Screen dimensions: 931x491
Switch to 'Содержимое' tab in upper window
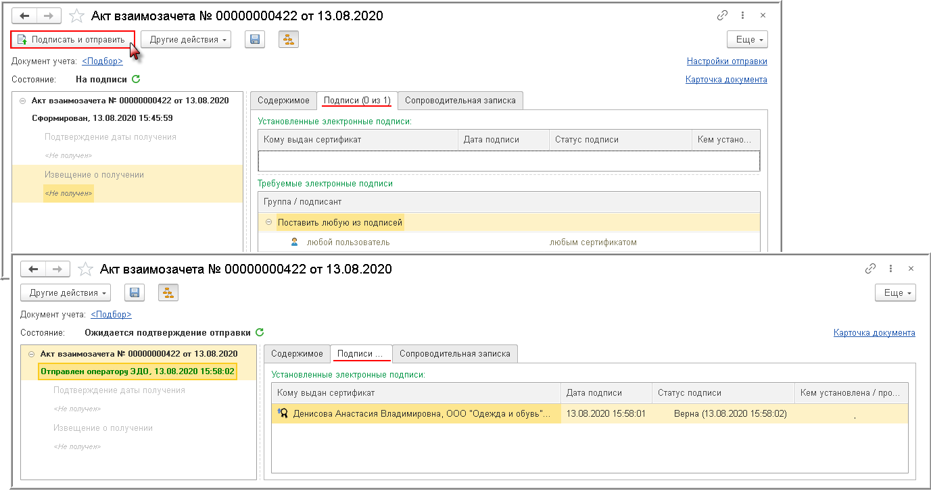pos(283,101)
